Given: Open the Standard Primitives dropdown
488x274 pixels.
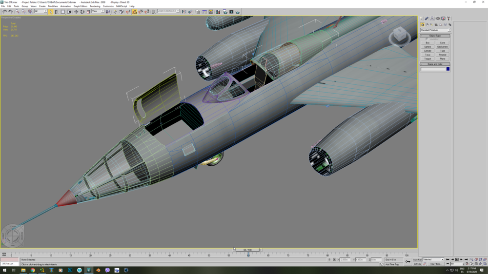Looking at the screenshot, I should pos(435,30).
